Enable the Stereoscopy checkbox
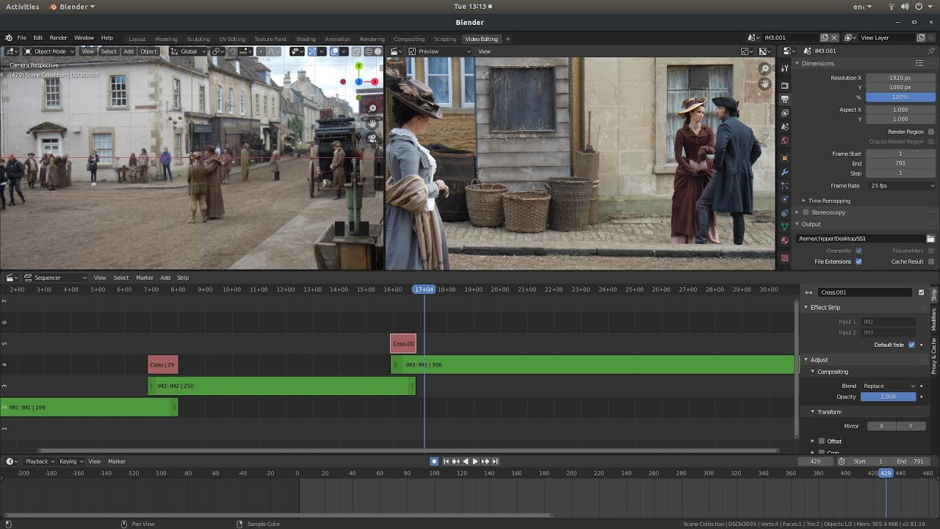 click(x=806, y=212)
